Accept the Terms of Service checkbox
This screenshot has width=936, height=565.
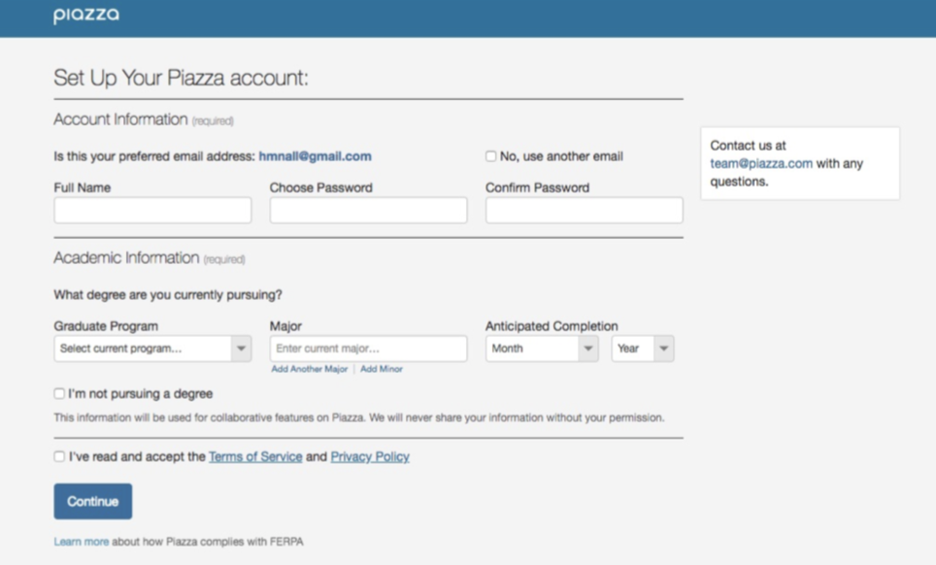[60, 456]
